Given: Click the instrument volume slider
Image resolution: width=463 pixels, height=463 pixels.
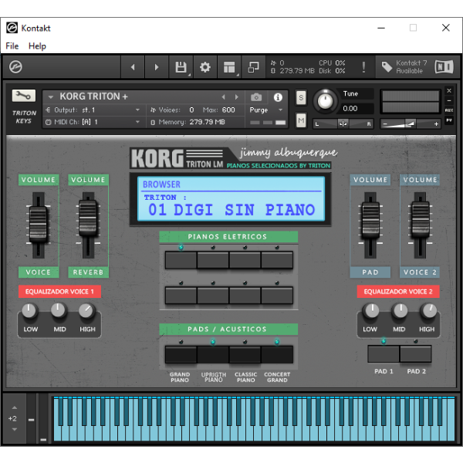Looking at the screenshot, I should [x=411, y=124].
